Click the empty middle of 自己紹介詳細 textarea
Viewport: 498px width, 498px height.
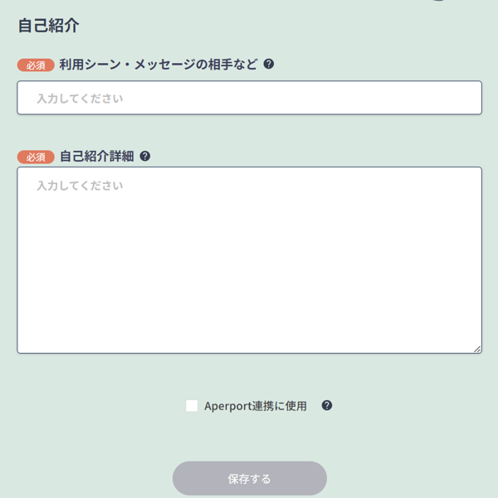tap(250, 270)
